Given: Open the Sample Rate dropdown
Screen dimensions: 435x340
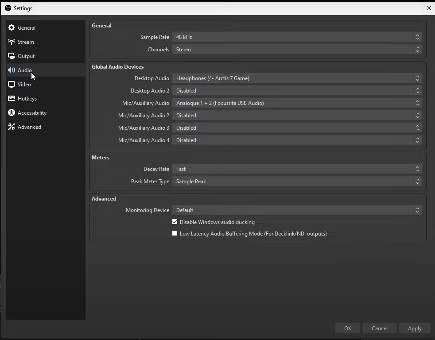Looking at the screenshot, I should click(x=417, y=37).
